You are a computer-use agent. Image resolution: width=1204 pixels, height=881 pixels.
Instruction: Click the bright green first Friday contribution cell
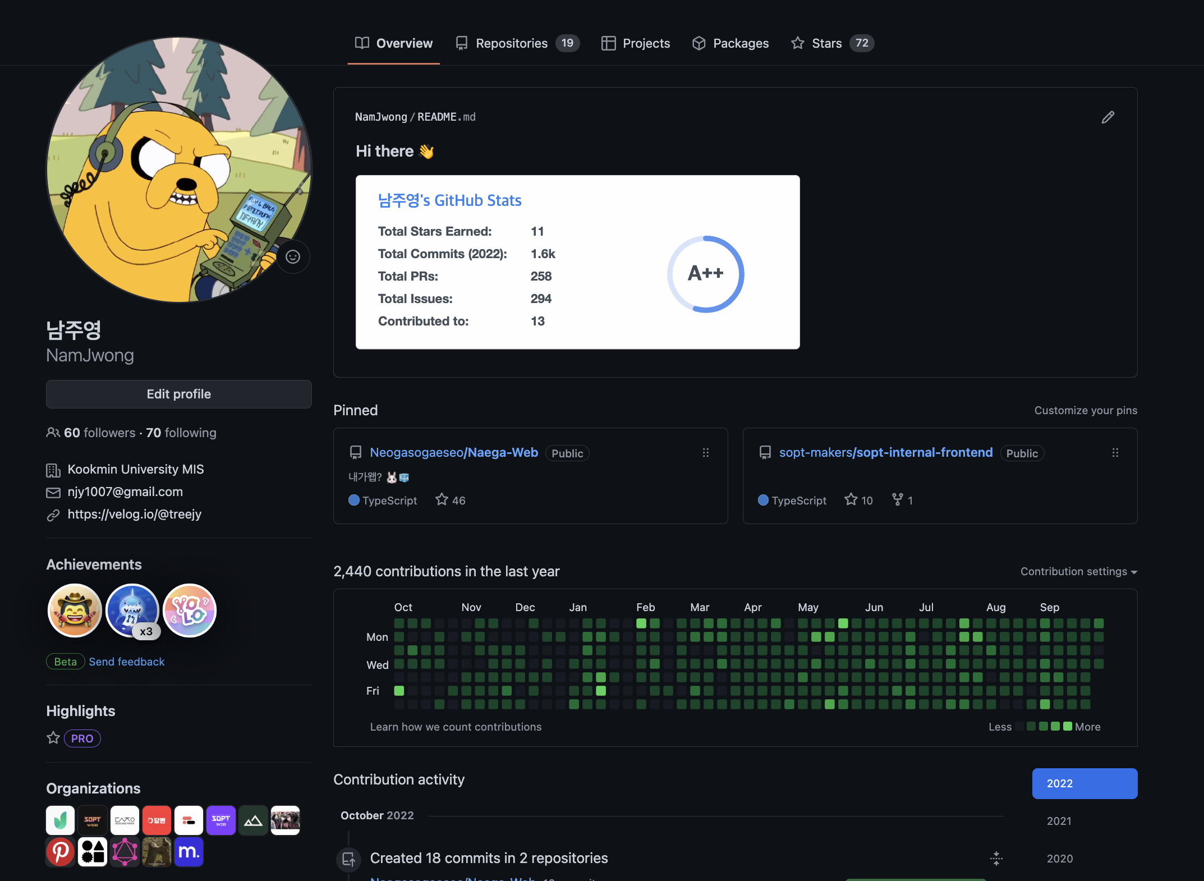click(399, 691)
